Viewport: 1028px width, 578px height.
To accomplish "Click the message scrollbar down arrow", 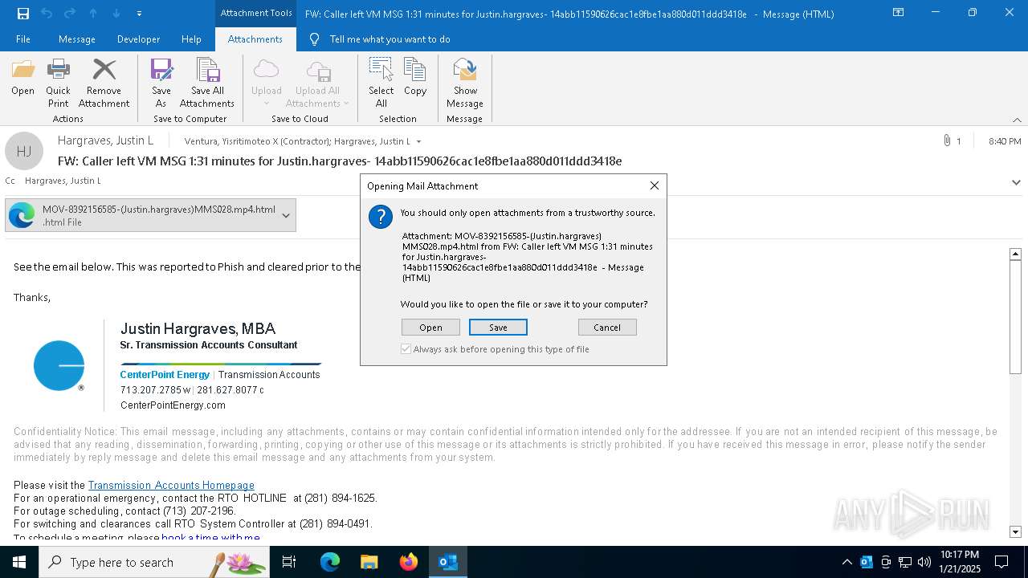I will (x=1015, y=531).
